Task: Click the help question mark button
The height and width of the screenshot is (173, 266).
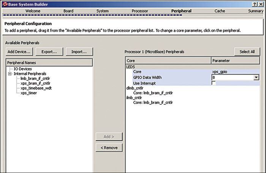Action: (x=254, y=3)
